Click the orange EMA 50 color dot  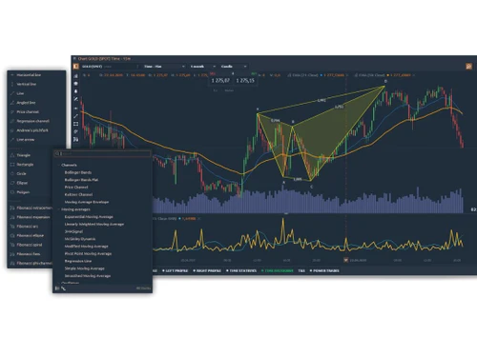[x=387, y=75]
